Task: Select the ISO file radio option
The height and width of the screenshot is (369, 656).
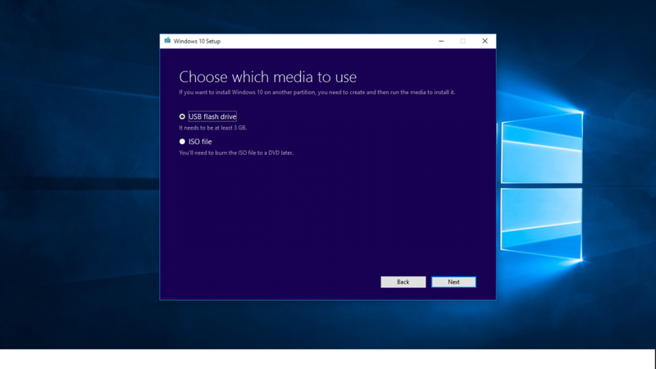Action: tap(182, 142)
